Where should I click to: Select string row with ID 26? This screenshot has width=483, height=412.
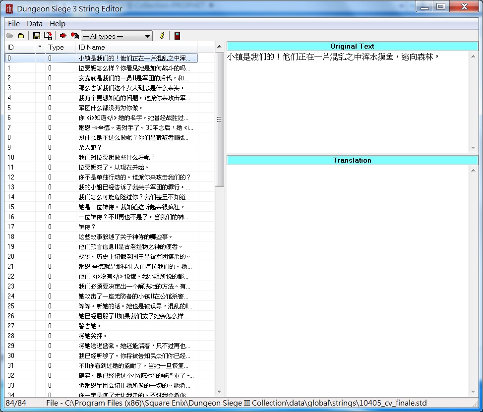tap(101, 316)
